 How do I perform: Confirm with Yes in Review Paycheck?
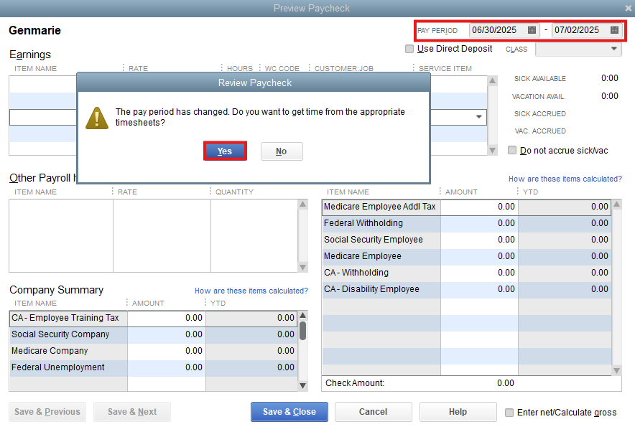point(225,151)
